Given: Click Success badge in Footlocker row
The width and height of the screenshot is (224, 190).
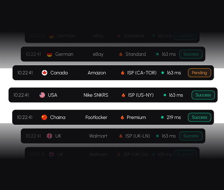Looking at the screenshot, I should (x=199, y=117).
